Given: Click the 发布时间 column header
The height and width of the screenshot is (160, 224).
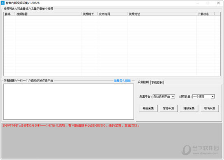Looking at the screenshot, I should coord(112,14).
